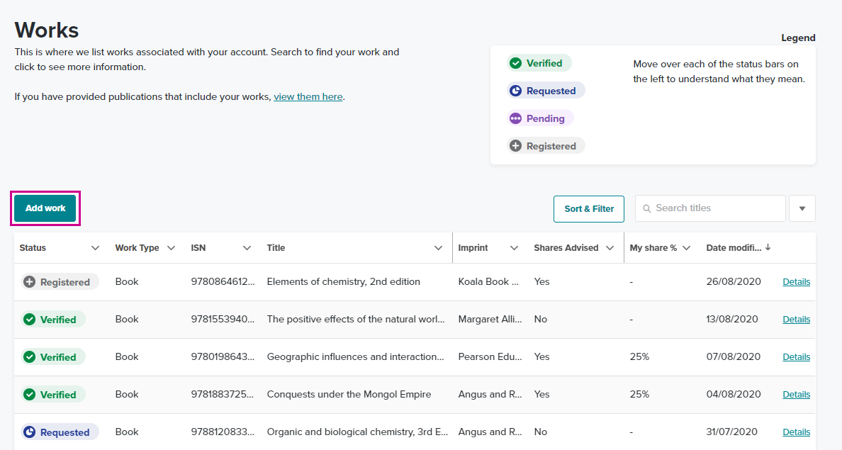Select the Registered status in the legend
The height and width of the screenshot is (450, 842).
(546, 146)
